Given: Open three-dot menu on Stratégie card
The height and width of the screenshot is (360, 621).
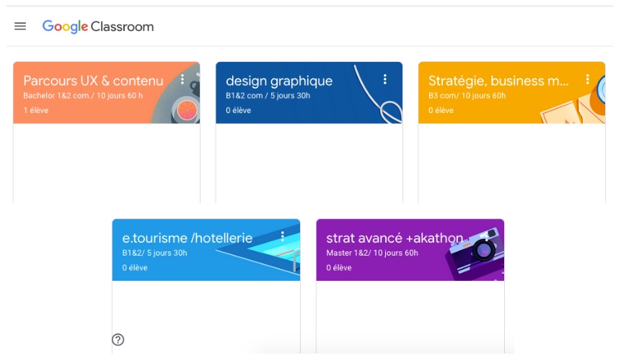Looking at the screenshot, I should (x=587, y=79).
